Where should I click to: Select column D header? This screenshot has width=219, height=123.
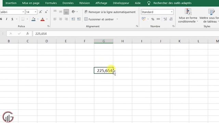point(47,41)
